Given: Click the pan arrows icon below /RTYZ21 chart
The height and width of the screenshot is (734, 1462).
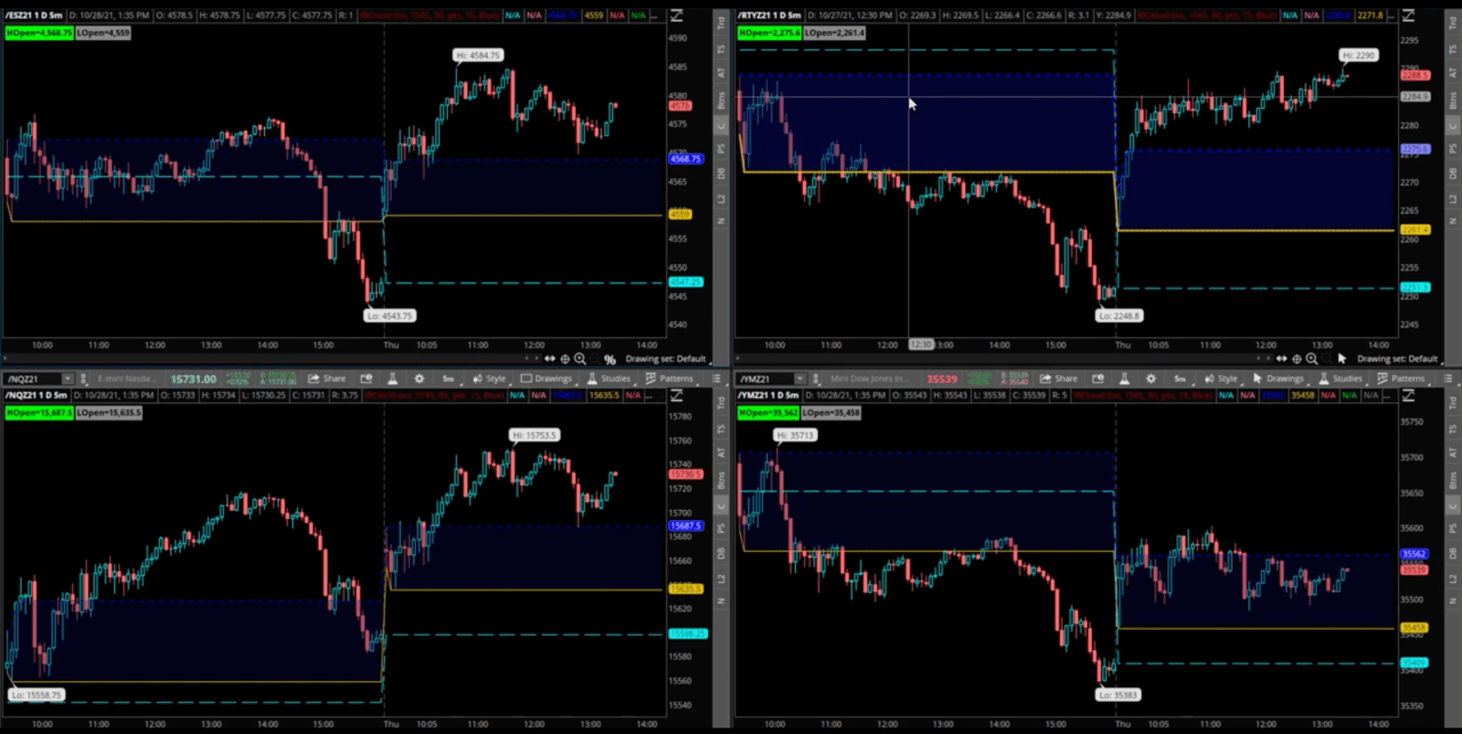Looking at the screenshot, I should (x=1282, y=359).
